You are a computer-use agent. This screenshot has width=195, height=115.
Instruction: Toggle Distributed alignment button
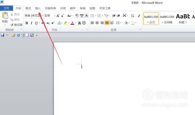[x=112, y=23]
